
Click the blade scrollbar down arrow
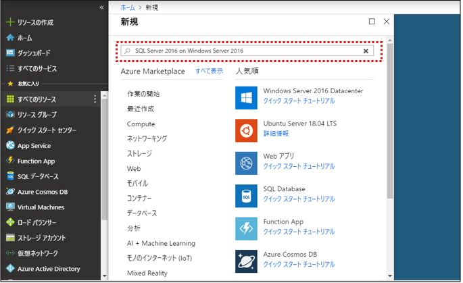(391, 276)
